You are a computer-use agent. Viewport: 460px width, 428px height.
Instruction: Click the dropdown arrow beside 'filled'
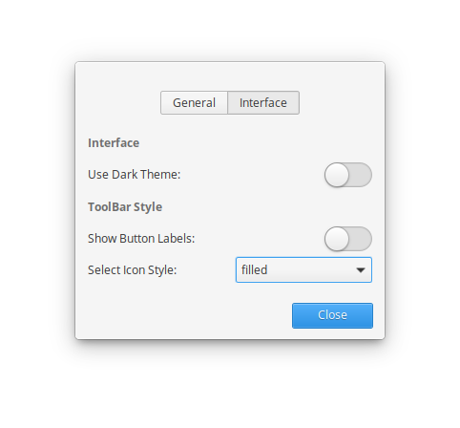coord(361,270)
